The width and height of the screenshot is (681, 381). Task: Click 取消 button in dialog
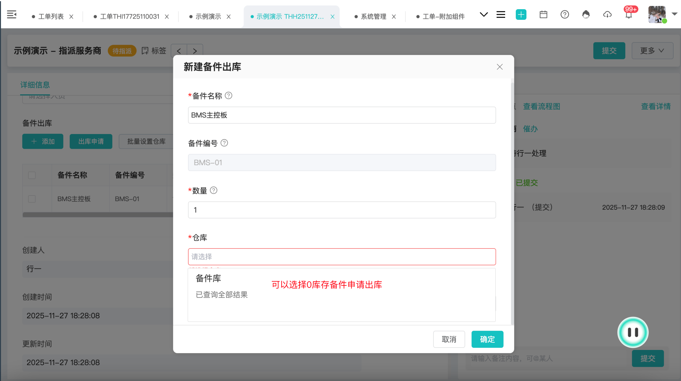tap(449, 339)
